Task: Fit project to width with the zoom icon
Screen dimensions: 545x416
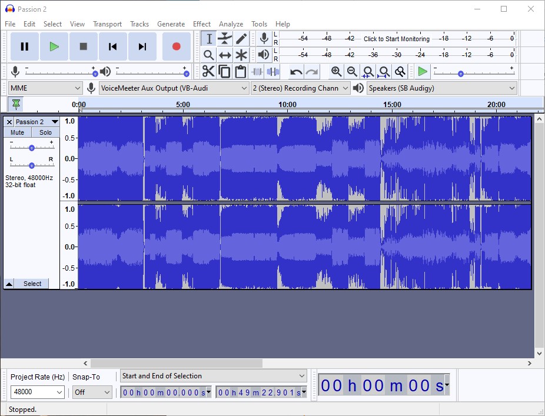Action: click(x=384, y=72)
